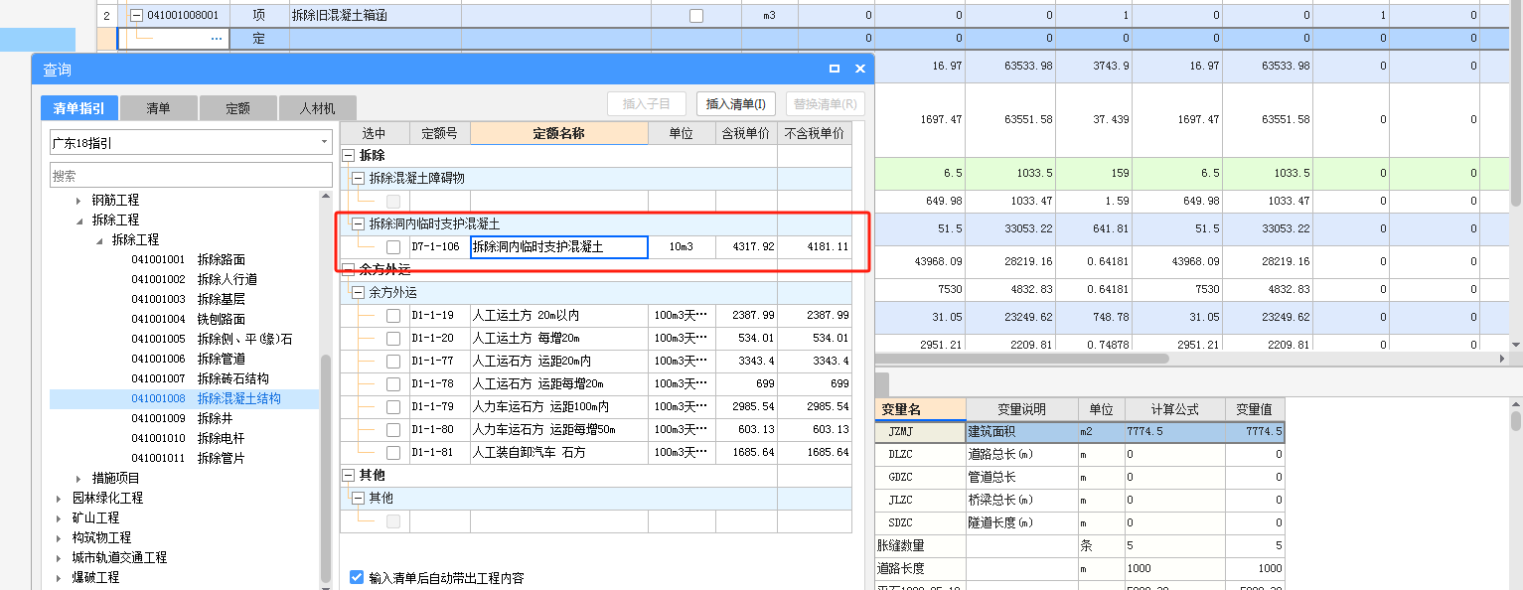1523x590 pixels.
Task: Expand the 城市轨道交通工程 tree node
Action: tap(59, 558)
